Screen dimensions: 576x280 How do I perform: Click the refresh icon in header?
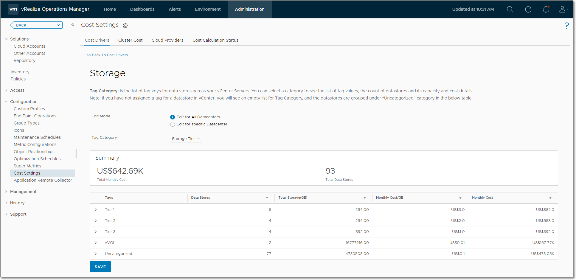(528, 10)
